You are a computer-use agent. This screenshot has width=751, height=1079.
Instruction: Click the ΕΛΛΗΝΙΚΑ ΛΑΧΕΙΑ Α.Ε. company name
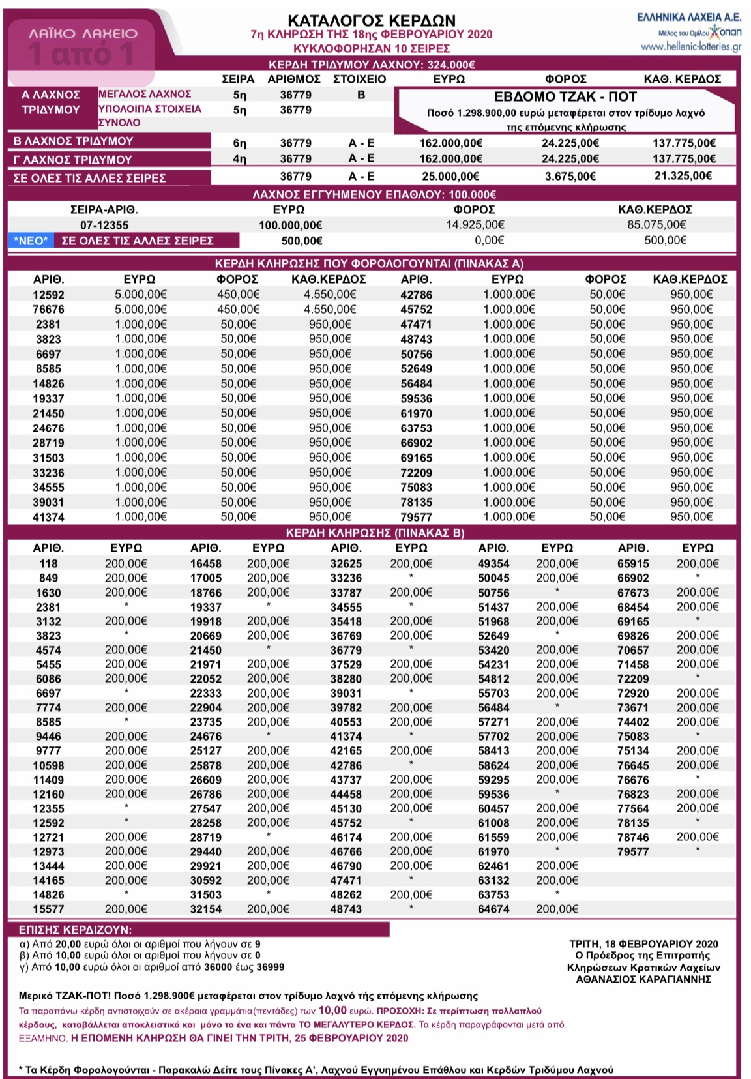(689, 18)
